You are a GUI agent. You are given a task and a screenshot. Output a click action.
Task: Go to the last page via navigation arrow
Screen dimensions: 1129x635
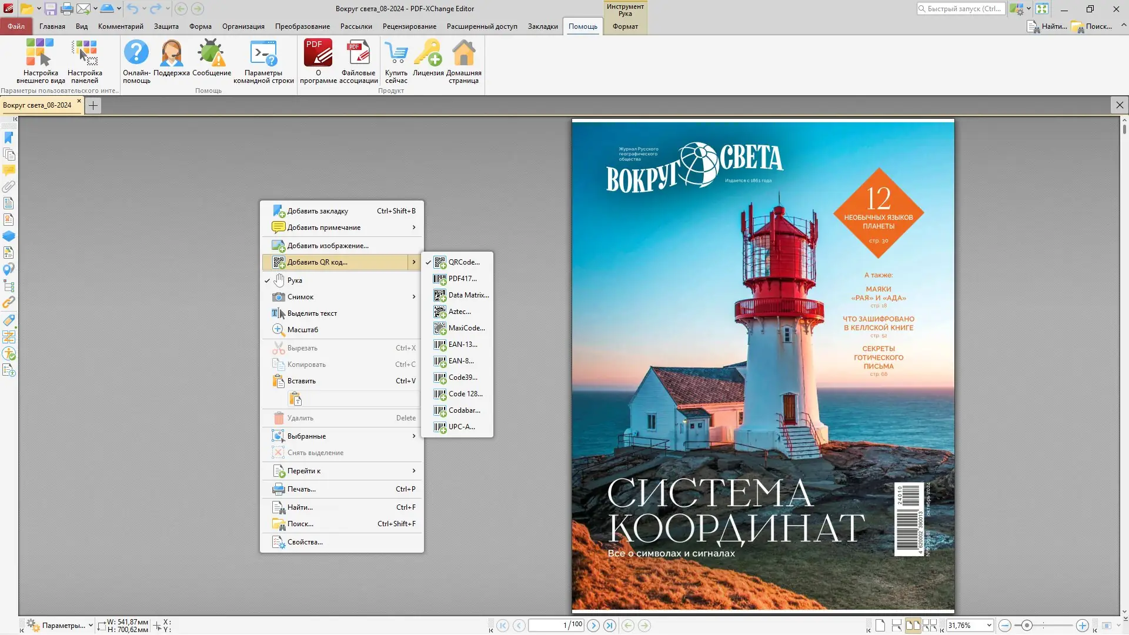click(610, 626)
